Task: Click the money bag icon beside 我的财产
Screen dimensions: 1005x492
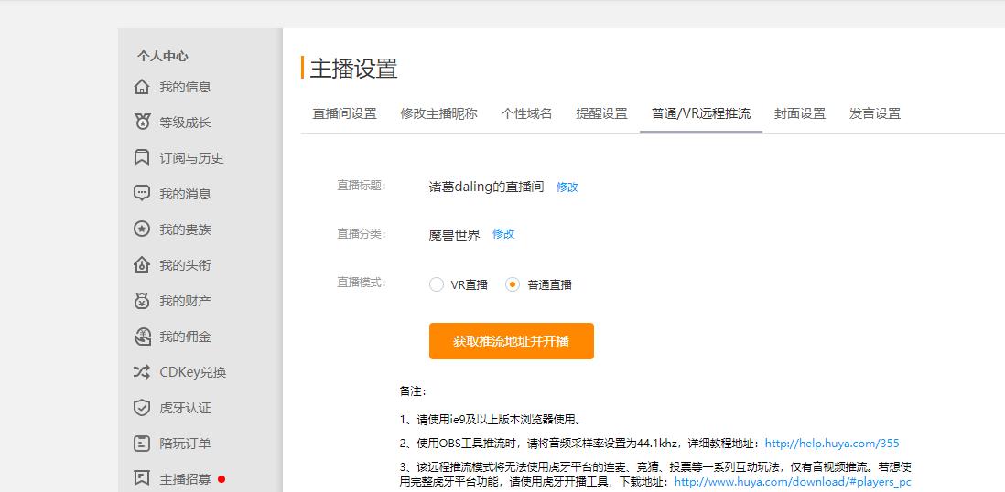Action: (x=142, y=301)
